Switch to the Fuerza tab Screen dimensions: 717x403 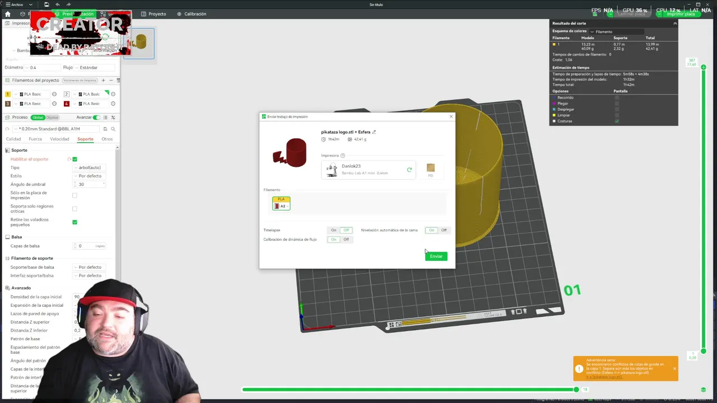35,139
